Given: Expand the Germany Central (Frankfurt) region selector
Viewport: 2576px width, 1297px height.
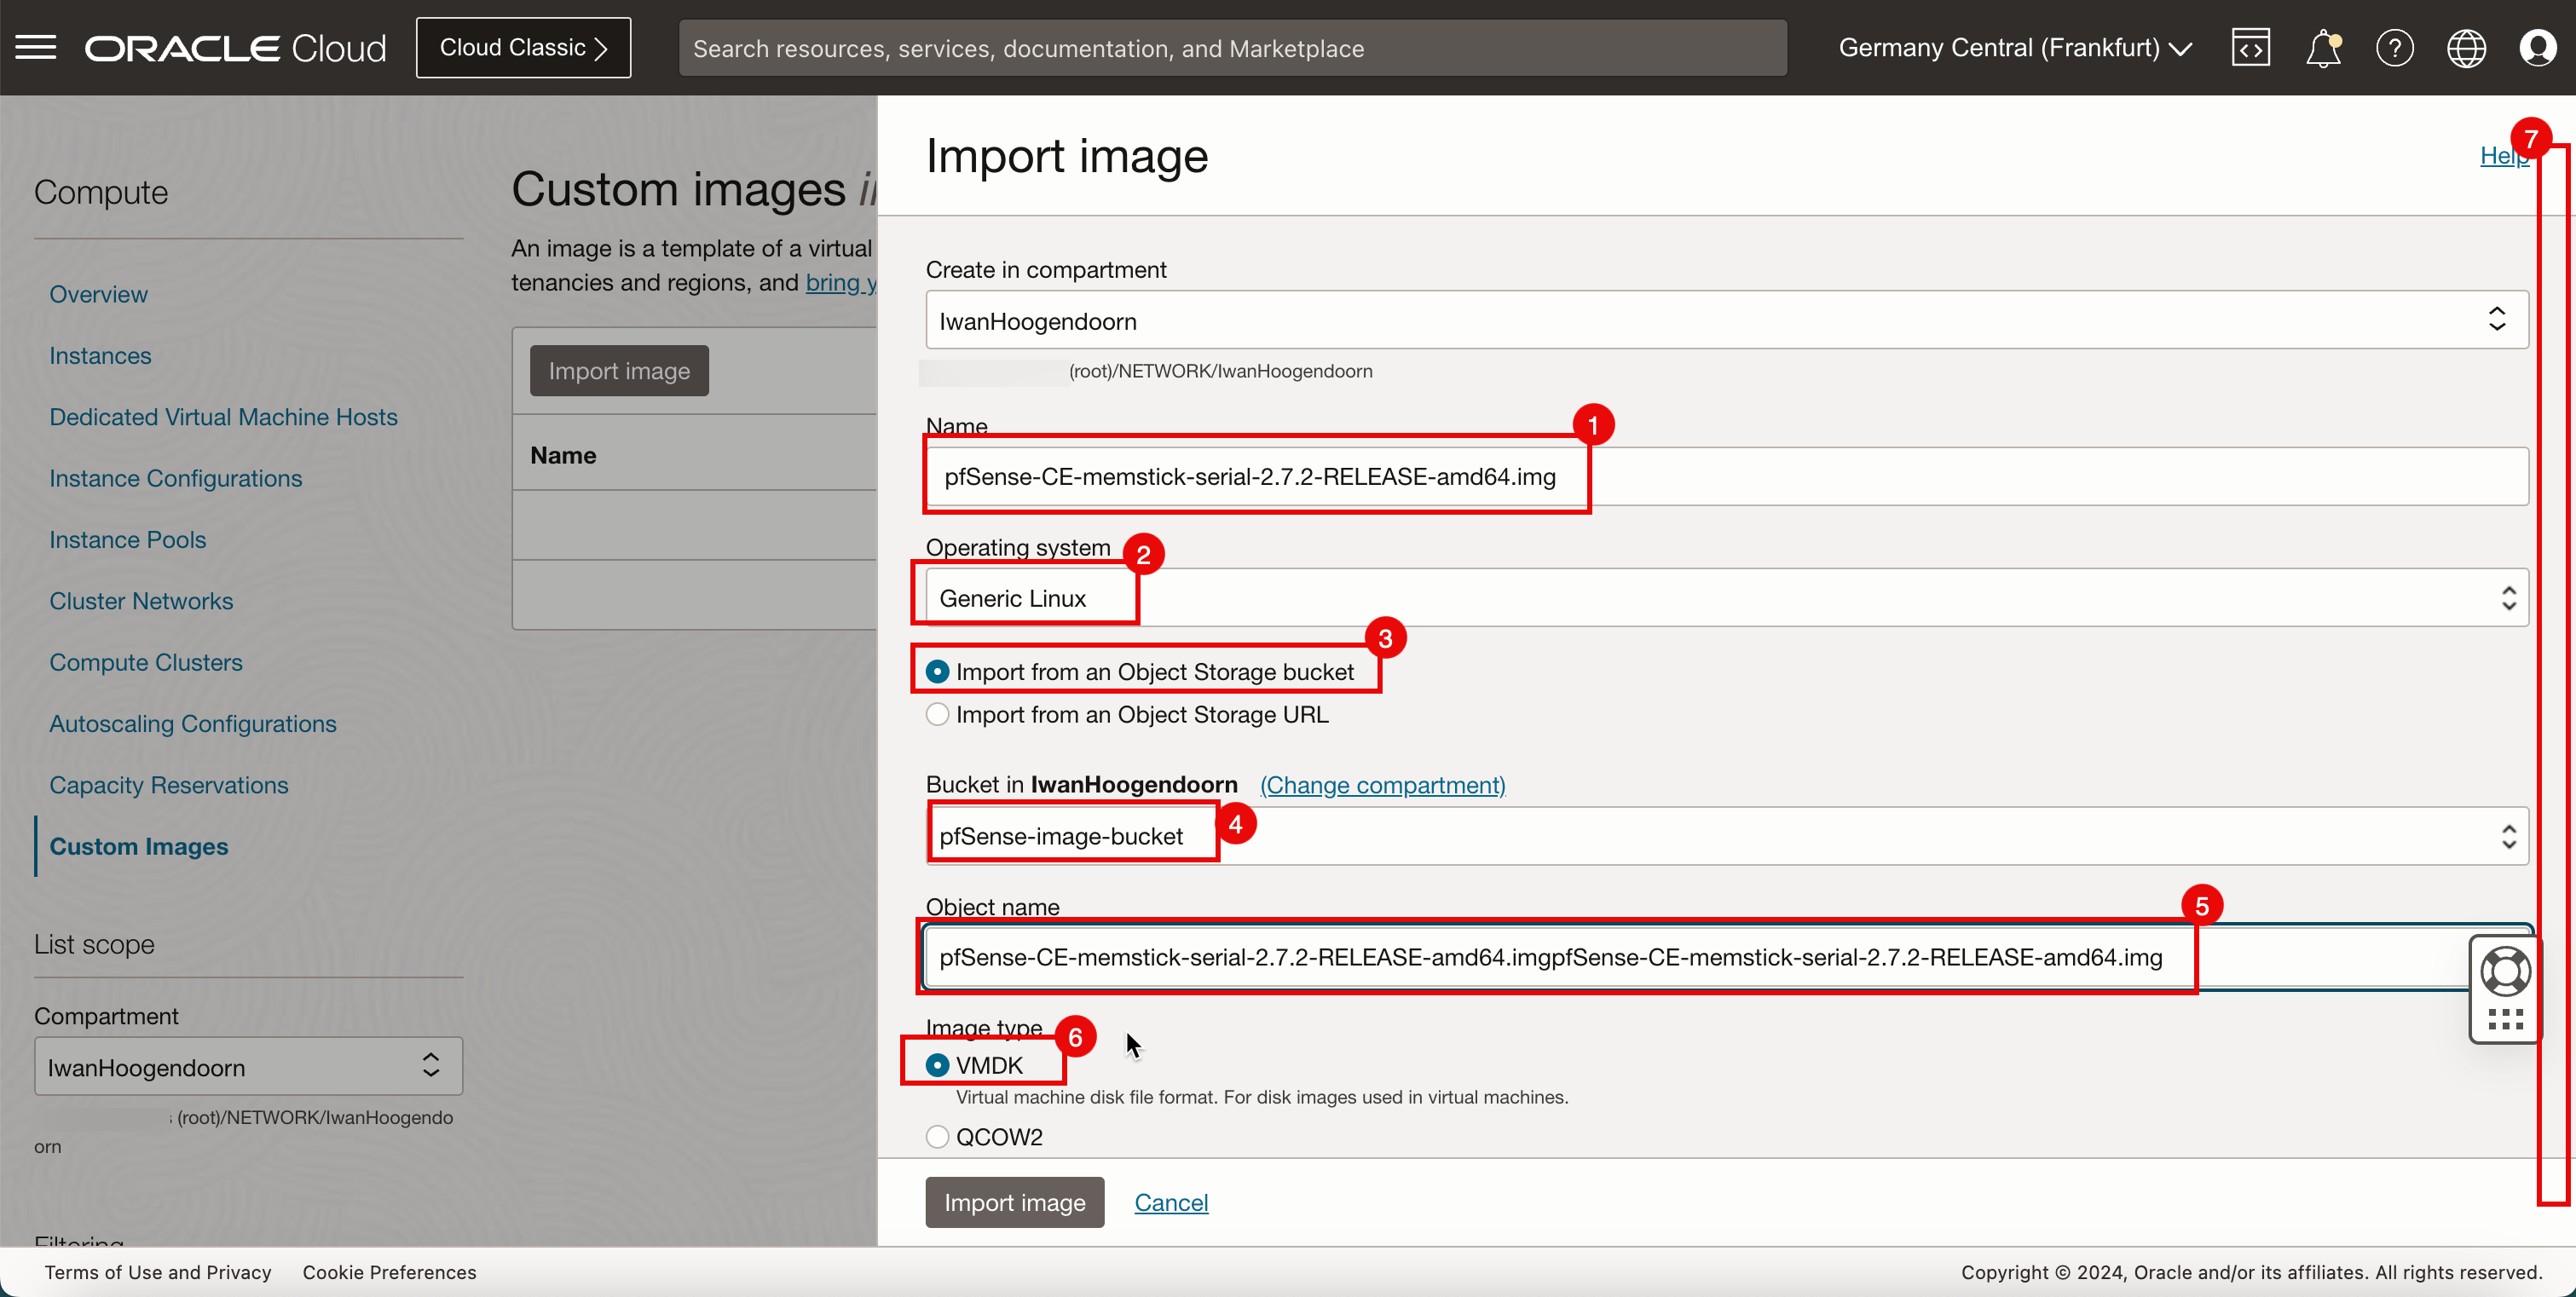Looking at the screenshot, I should [x=2014, y=48].
